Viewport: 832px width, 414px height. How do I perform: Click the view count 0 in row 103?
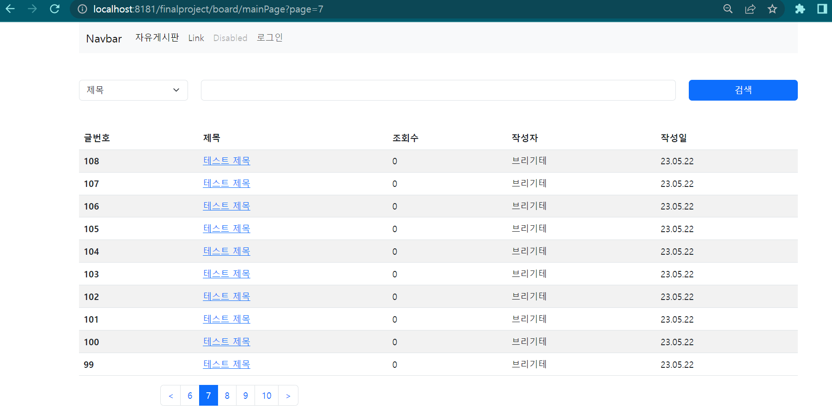point(395,274)
